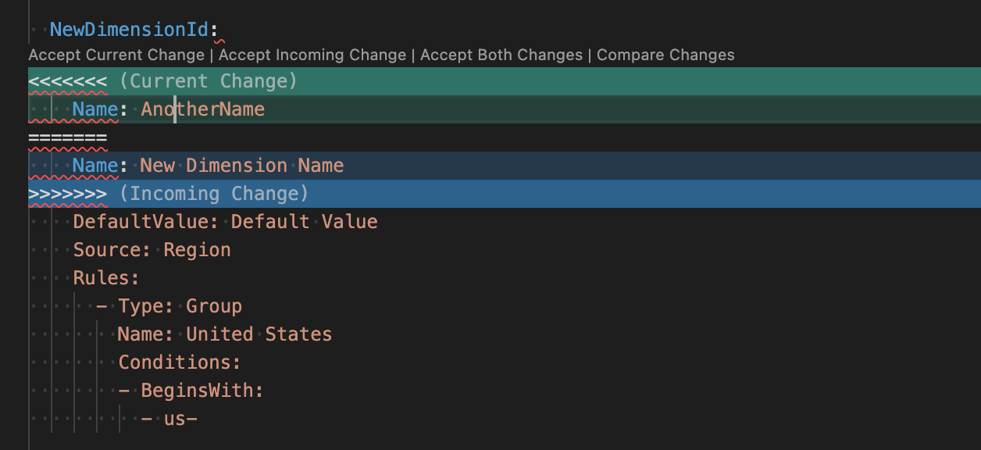This screenshot has width=981, height=450.
Task: Open Compare Changes for the merge conflict
Action: tap(665, 55)
